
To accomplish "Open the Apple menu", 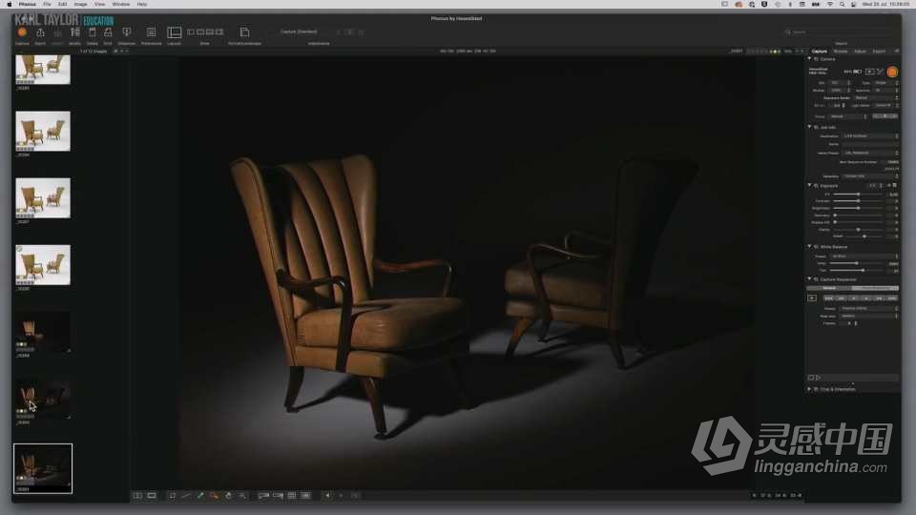I will [9, 4].
